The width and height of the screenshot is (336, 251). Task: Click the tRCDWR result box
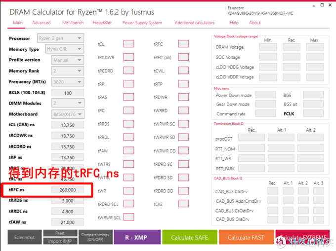128,57
